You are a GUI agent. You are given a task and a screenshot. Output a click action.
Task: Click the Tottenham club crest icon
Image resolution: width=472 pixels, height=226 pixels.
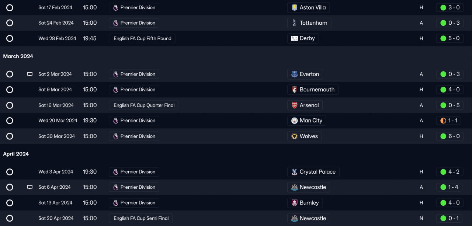(x=294, y=23)
